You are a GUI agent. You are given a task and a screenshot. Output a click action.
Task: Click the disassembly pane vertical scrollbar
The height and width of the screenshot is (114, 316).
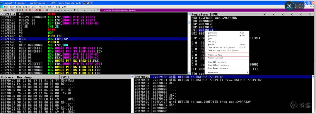[x=189, y=44]
